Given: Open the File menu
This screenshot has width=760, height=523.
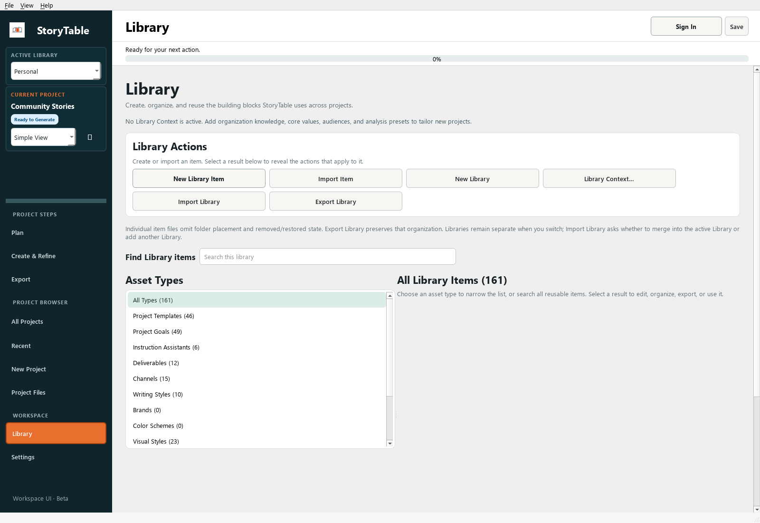Looking at the screenshot, I should tap(9, 5).
